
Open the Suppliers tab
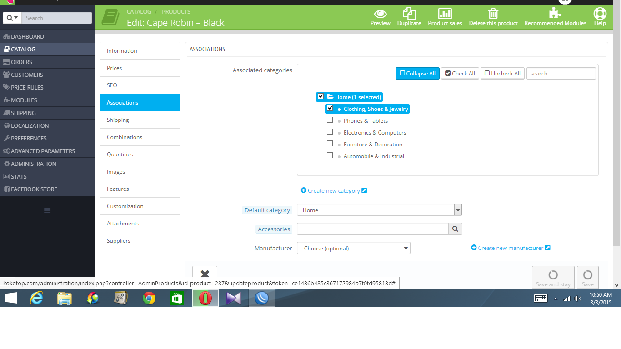click(x=140, y=241)
